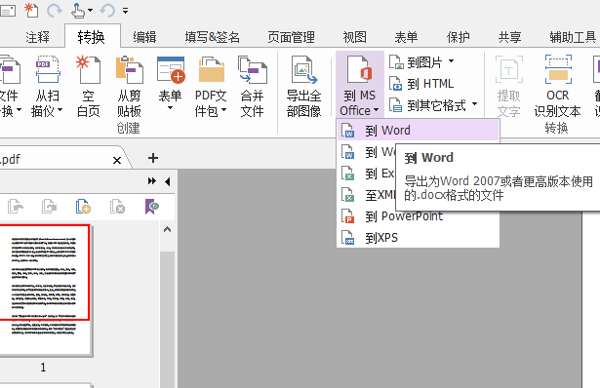This screenshot has height=388, width=600.
Task: Open the 表单 create dropdown
Action: coord(171,84)
